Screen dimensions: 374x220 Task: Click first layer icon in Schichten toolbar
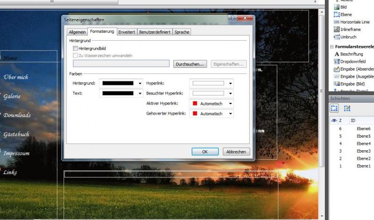(x=335, y=108)
